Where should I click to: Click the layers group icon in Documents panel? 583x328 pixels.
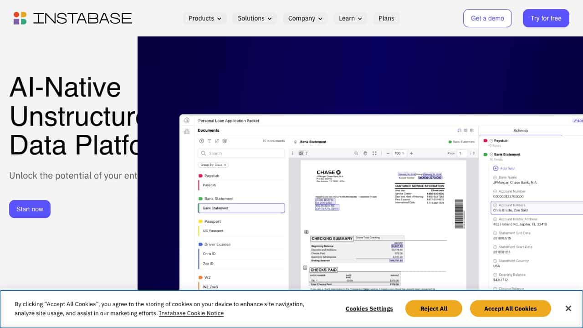click(225, 141)
